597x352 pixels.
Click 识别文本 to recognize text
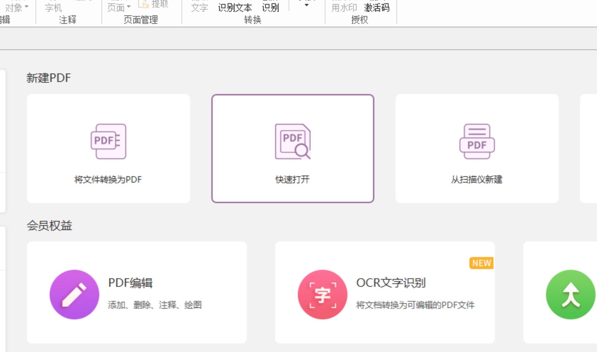pyautogui.click(x=234, y=7)
